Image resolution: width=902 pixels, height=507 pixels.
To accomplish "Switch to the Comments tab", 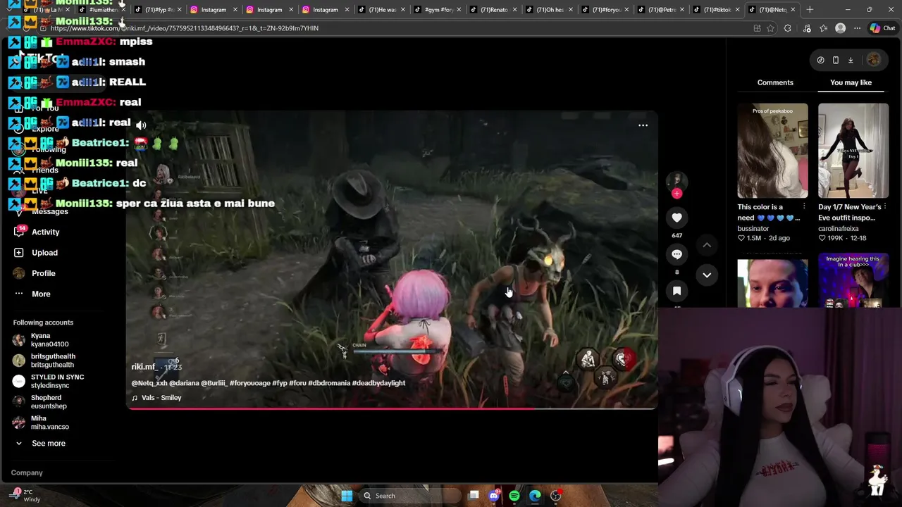I will (775, 82).
